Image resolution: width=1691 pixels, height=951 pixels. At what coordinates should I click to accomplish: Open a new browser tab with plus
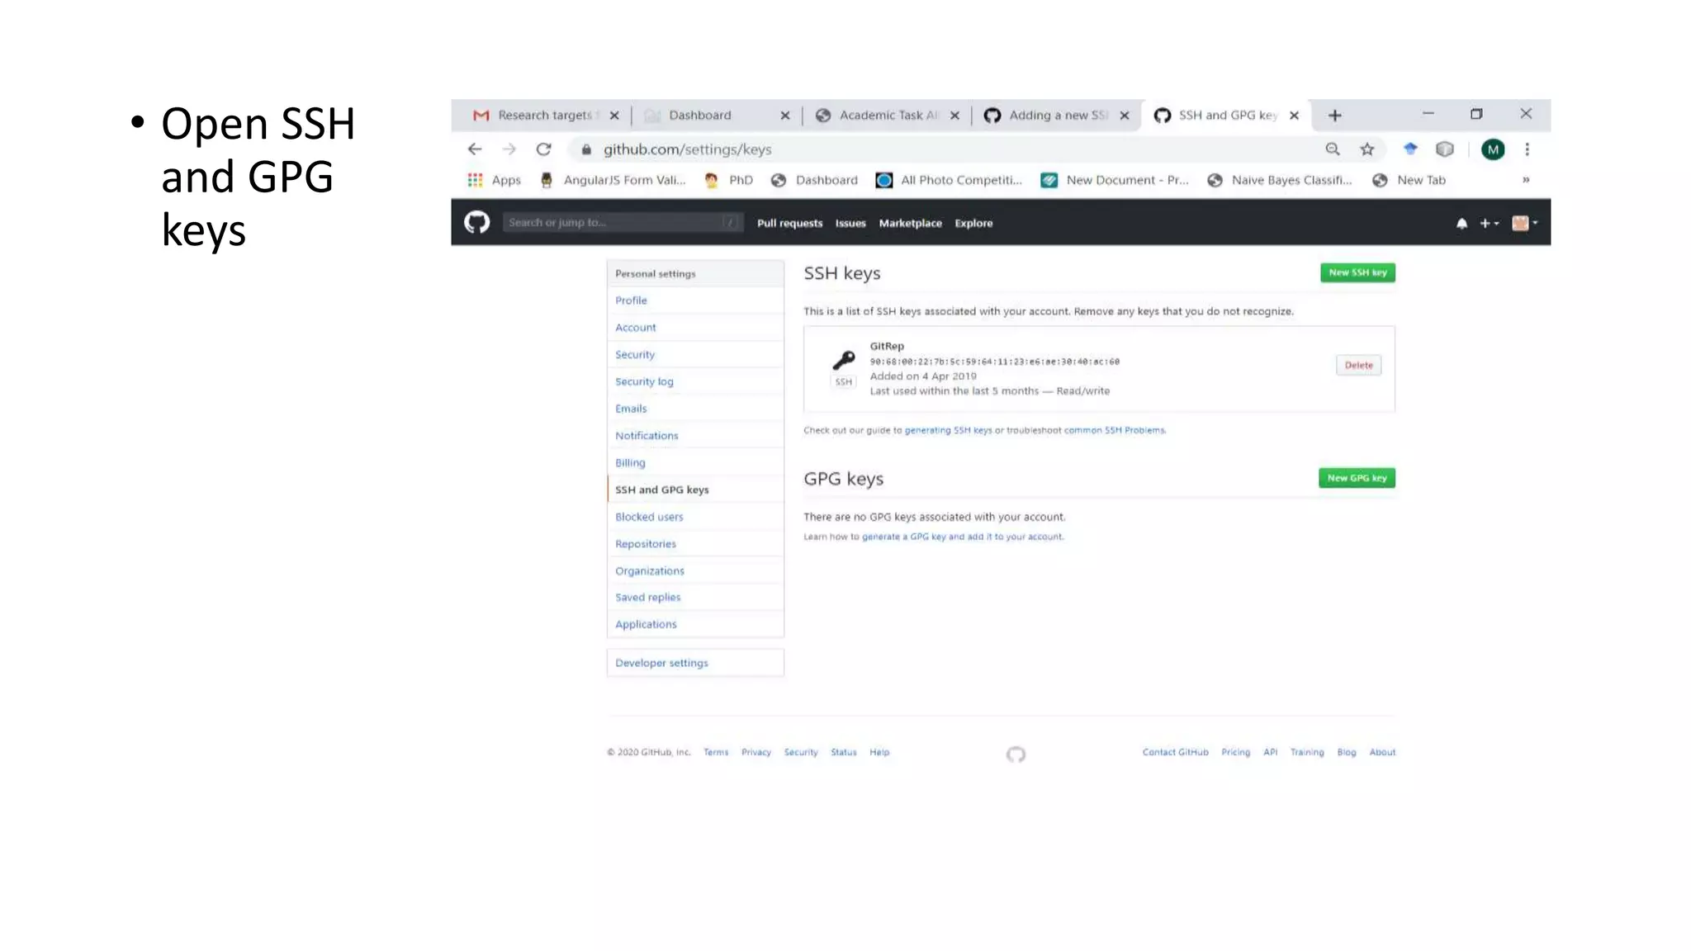[1334, 116]
